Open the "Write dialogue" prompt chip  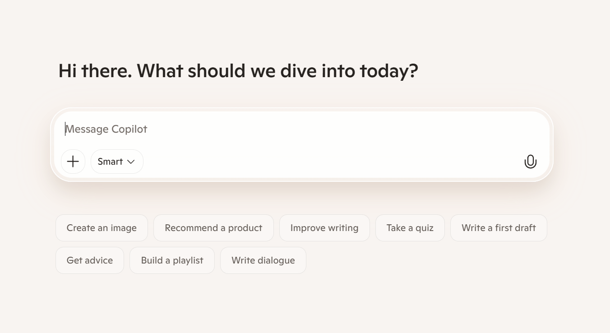click(263, 260)
